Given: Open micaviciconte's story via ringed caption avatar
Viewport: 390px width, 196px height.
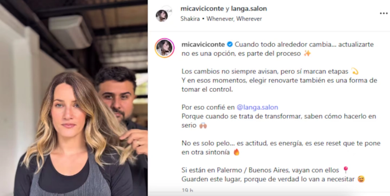Looking at the screenshot, I should pyautogui.click(x=165, y=48).
